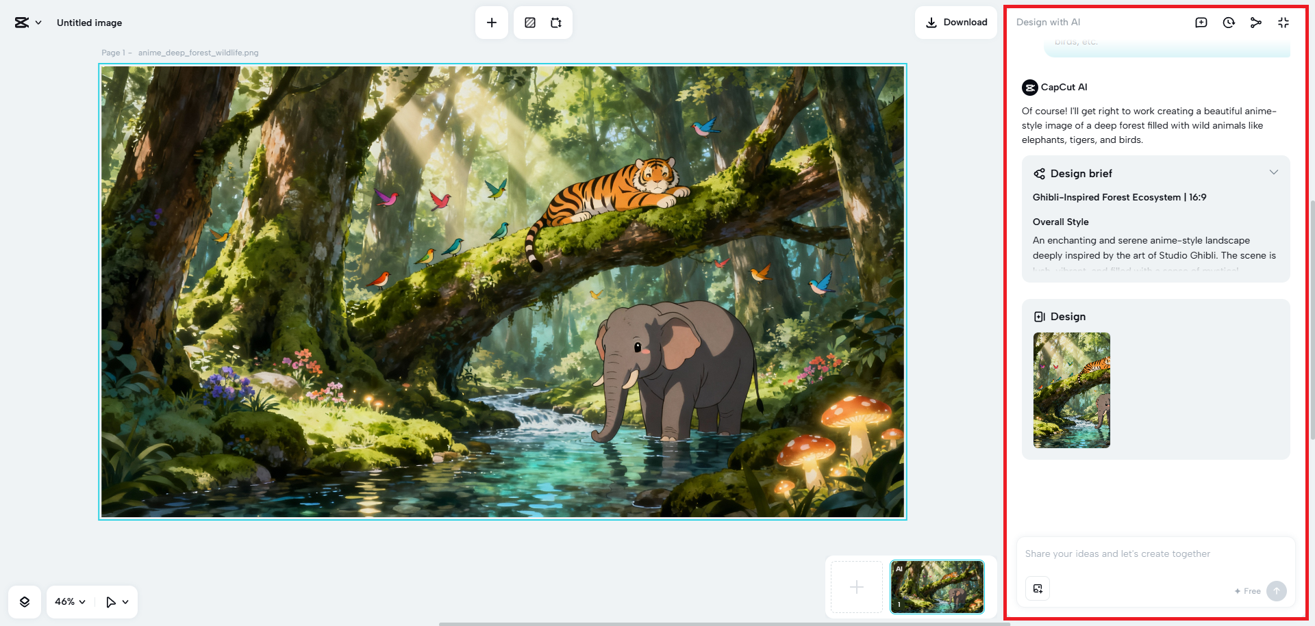Open the generated Design image thumbnail
The width and height of the screenshot is (1315, 626).
tap(1071, 390)
